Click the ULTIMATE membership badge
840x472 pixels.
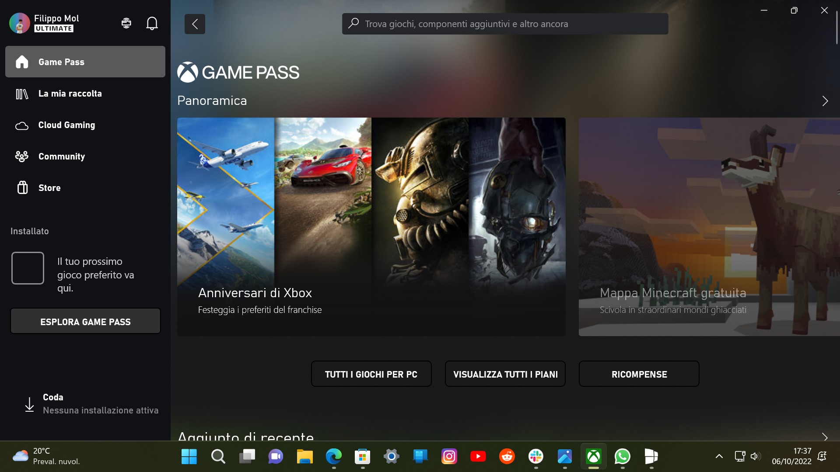[54, 28]
